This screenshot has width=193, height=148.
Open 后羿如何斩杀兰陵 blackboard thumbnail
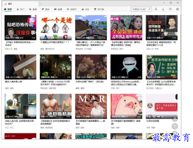(x=162, y=67)
